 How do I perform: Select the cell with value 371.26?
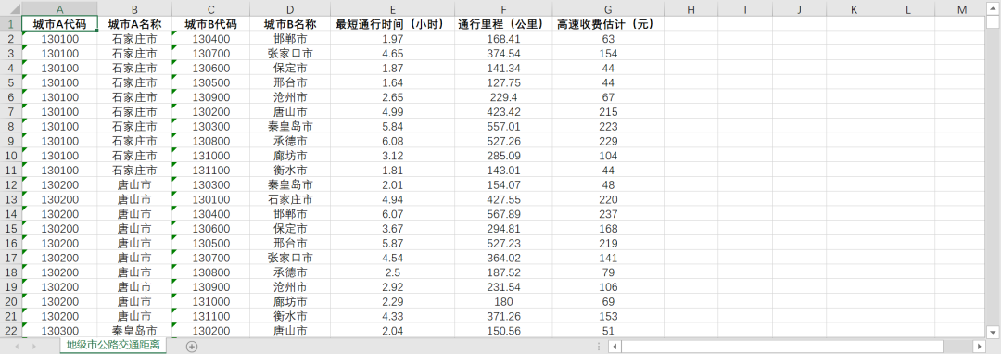click(x=503, y=316)
